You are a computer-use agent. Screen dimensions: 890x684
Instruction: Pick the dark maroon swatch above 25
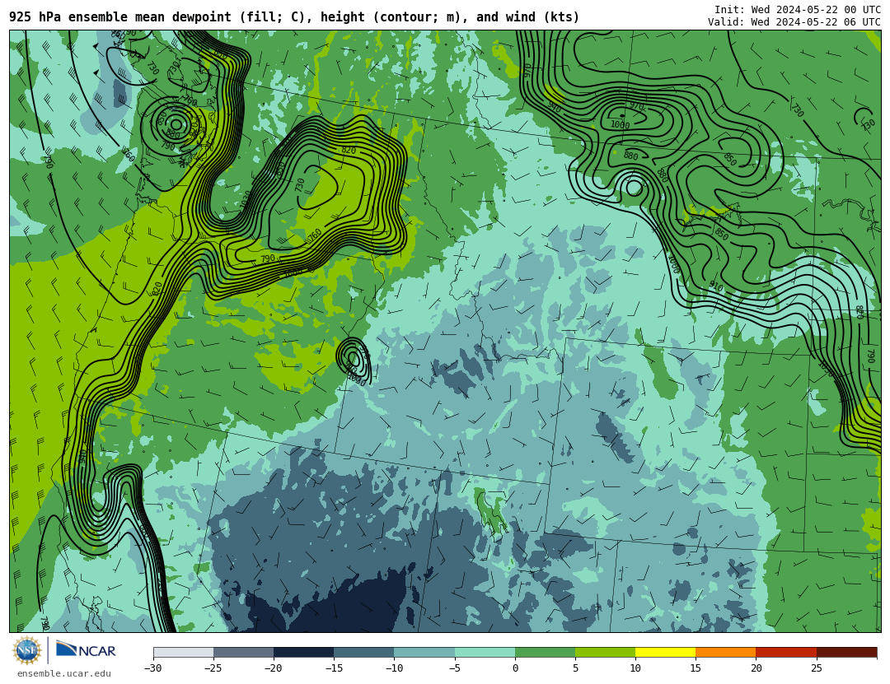click(x=846, y=652)
